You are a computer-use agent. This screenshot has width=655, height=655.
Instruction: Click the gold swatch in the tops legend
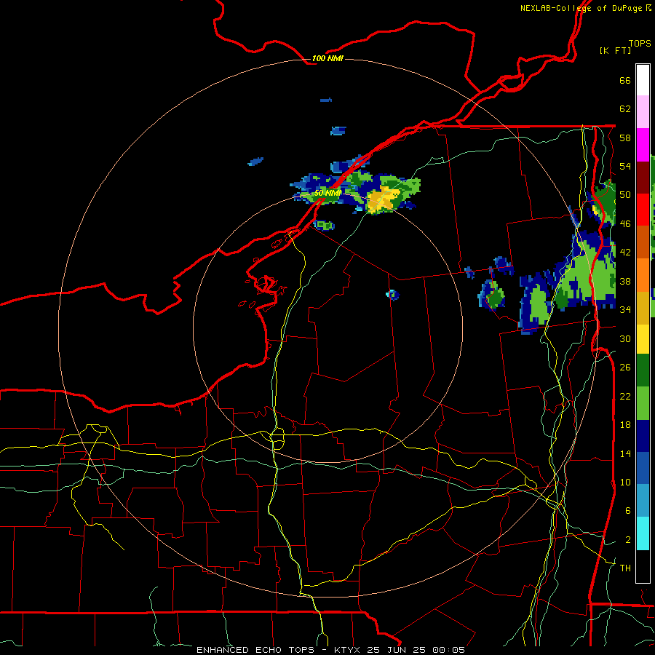[x=643, y=308]
